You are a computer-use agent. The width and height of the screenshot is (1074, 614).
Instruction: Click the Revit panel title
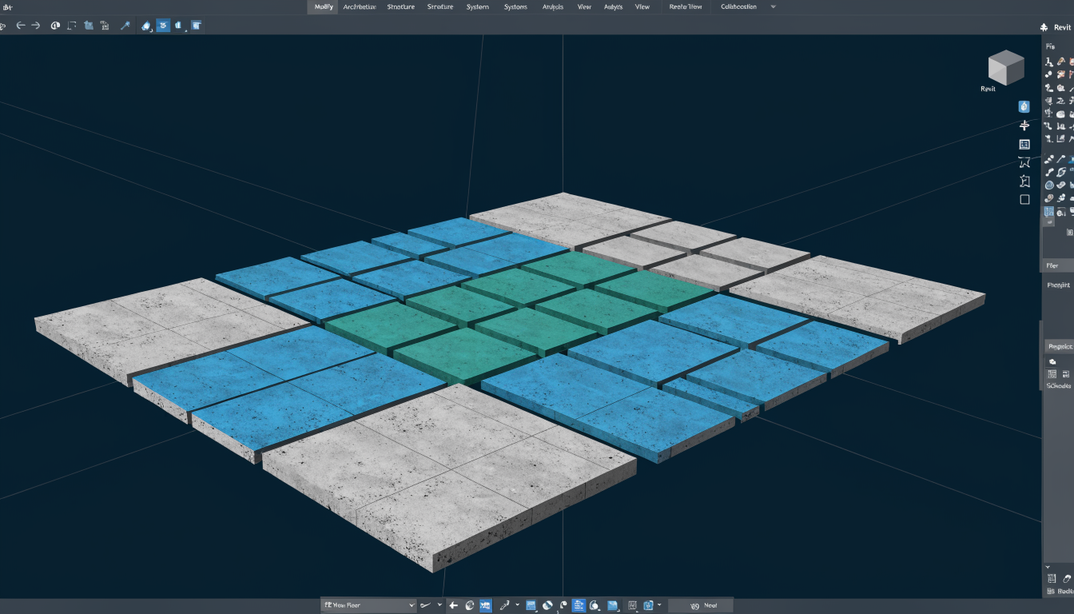[1062, 27]
